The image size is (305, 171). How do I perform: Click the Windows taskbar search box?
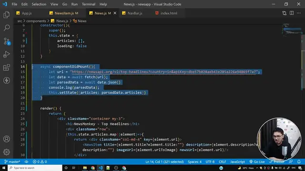point(35,168)
